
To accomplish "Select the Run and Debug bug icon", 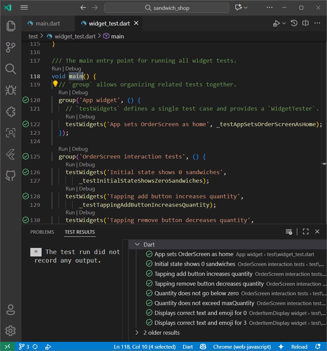I will coord(10,90).
